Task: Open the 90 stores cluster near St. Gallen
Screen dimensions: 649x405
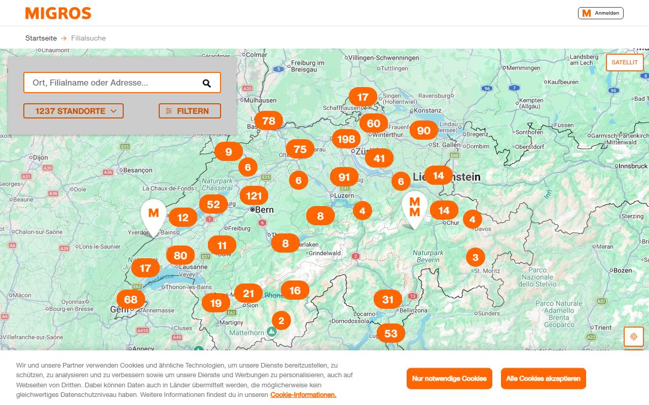Action: click(424, 131)
